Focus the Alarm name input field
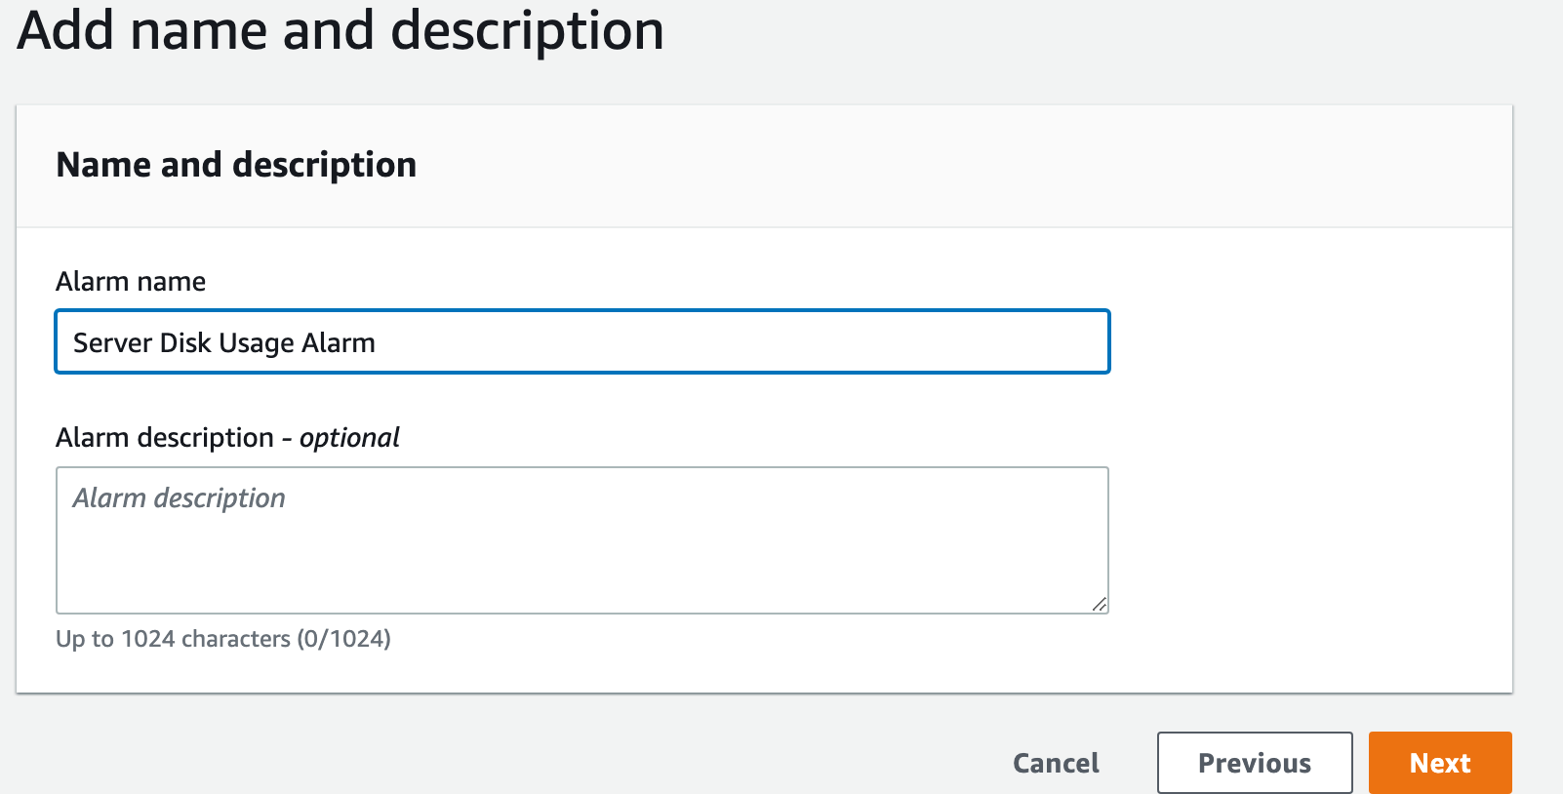This screenshot has height=794, width=1563. 582,341
